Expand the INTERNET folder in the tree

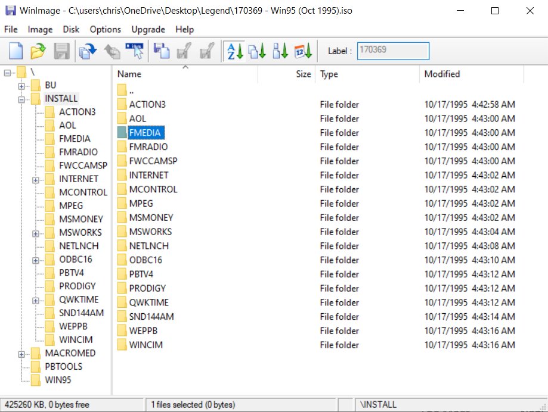(36, 180)
